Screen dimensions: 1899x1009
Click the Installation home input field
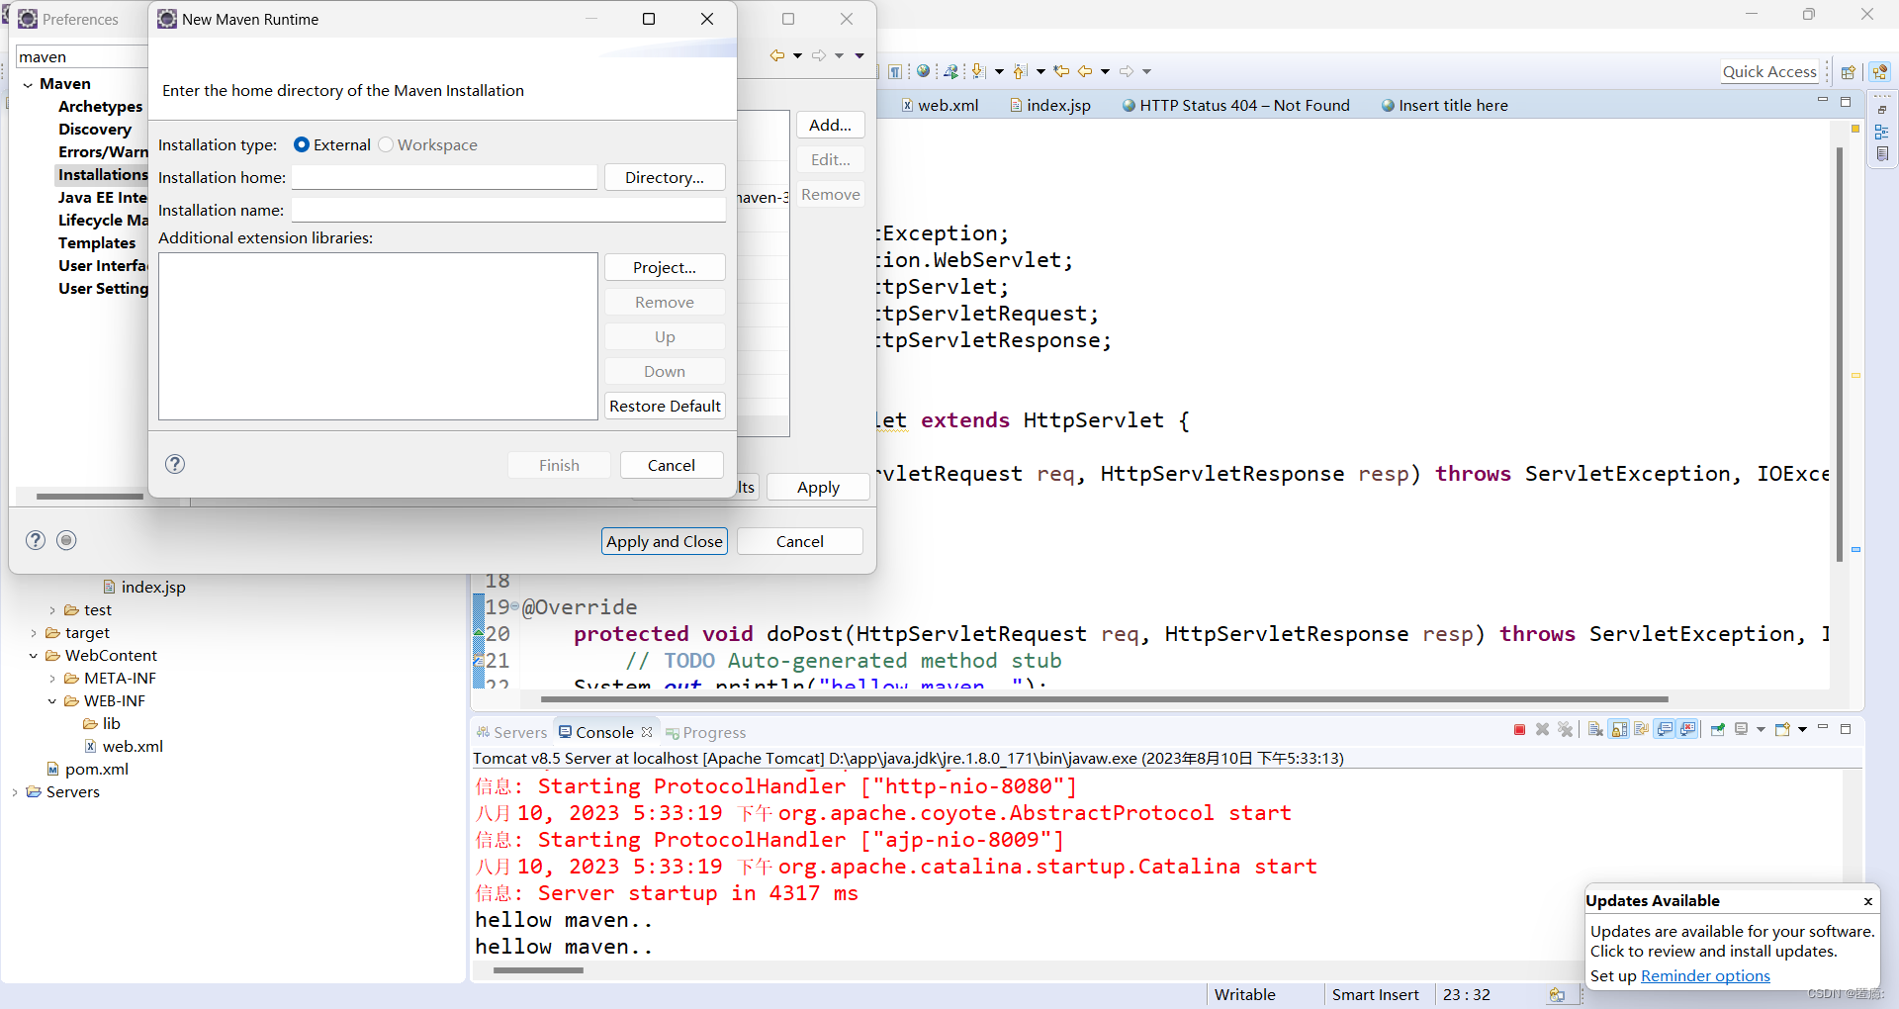tap(444, 177)
